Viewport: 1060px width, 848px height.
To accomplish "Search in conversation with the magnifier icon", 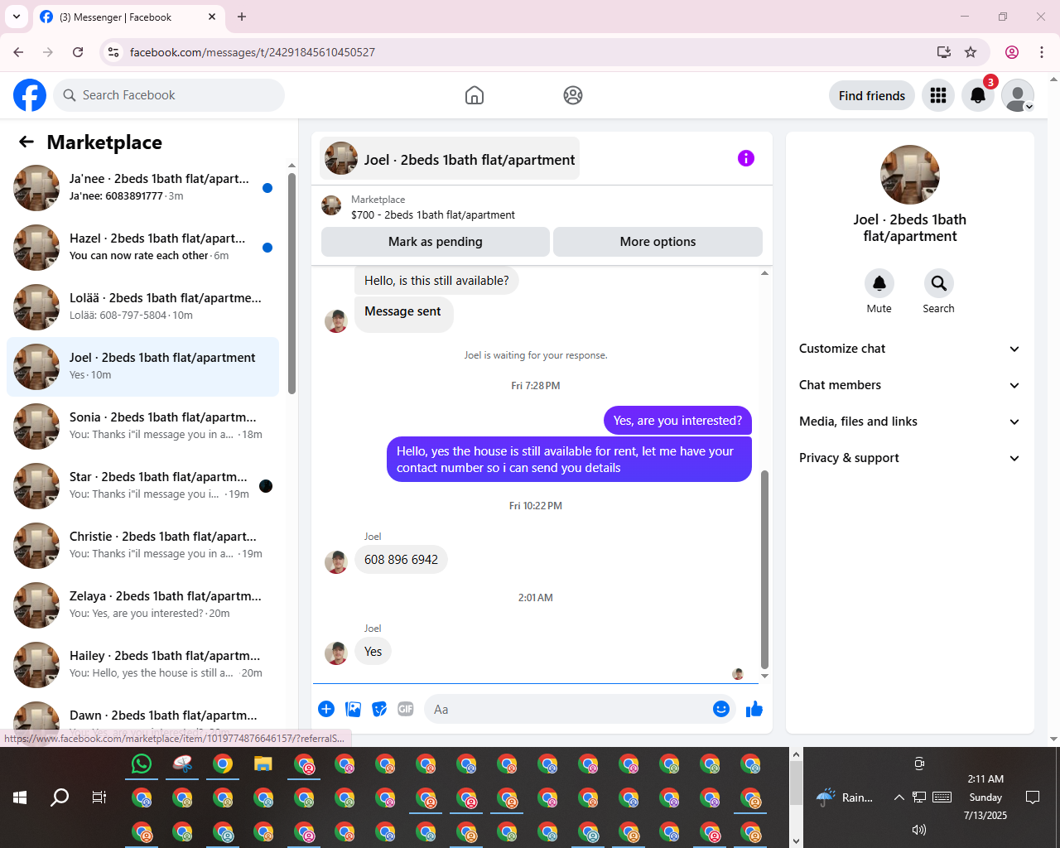I will click(x=939, y=283).
